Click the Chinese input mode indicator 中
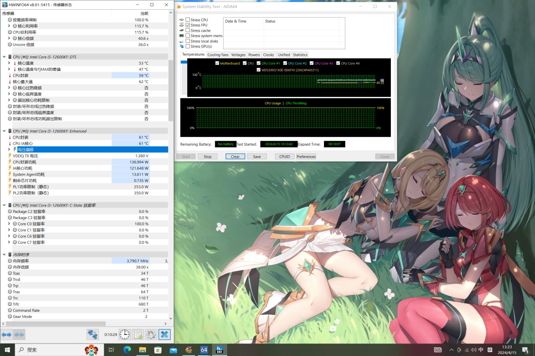The image size is (535, 356). [481, 350]
